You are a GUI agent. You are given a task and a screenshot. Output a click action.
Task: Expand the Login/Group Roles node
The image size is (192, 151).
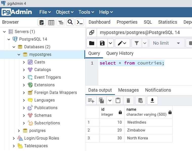point(14,138)
